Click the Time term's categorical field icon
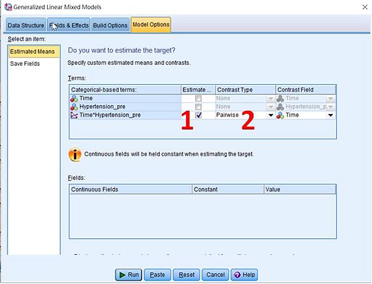The image size is (372, 284). click(74, 98)
